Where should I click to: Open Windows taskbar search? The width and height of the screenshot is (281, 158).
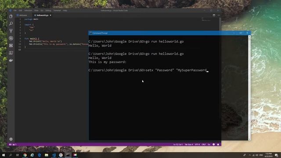(x=11, y=155)
